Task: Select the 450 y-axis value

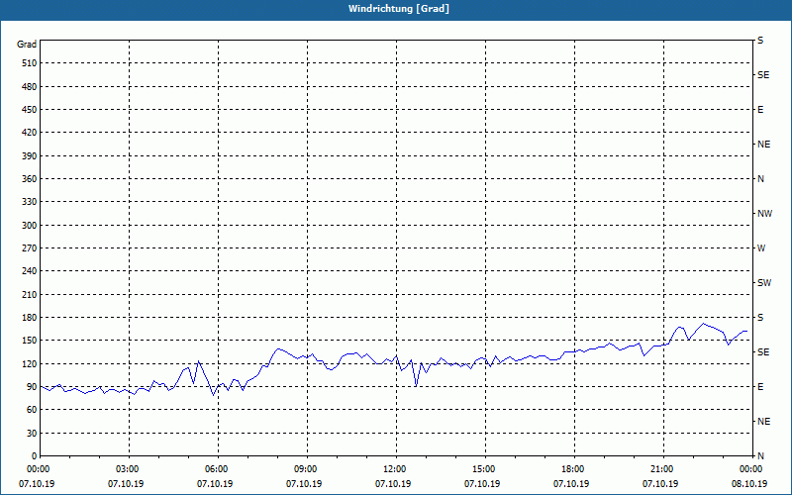Action: tap(30, 110)
